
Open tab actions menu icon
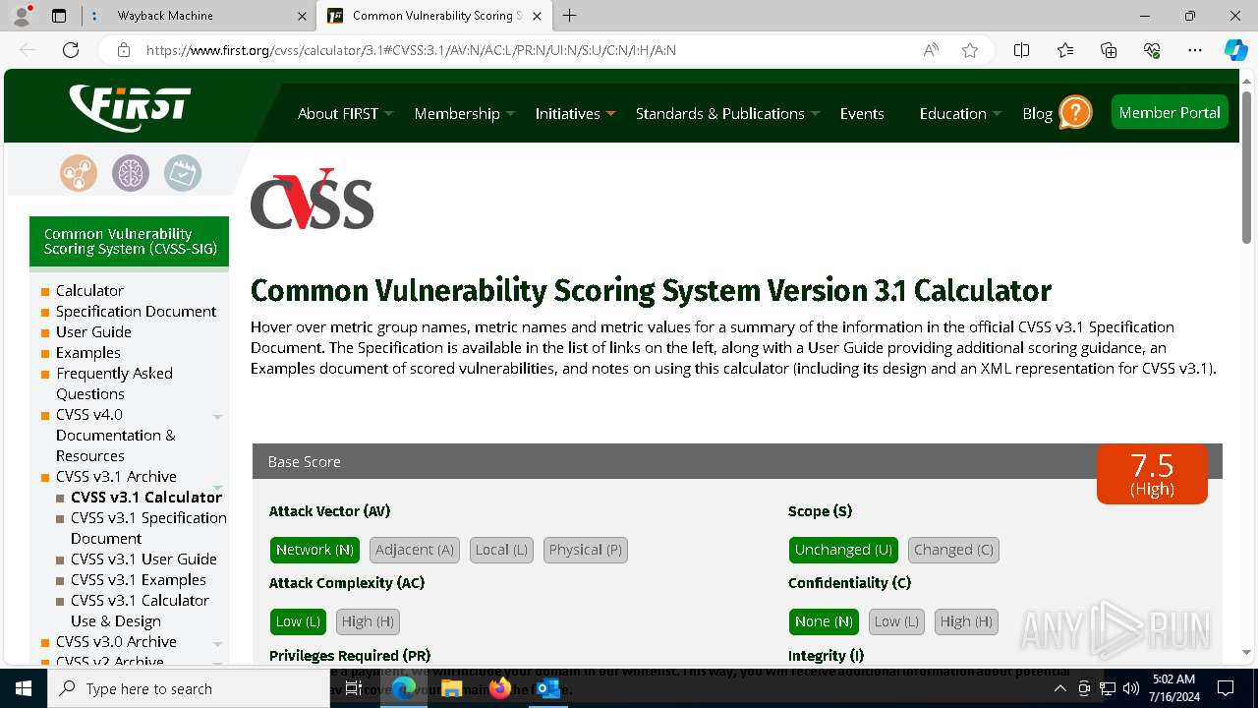click(59, 16)
